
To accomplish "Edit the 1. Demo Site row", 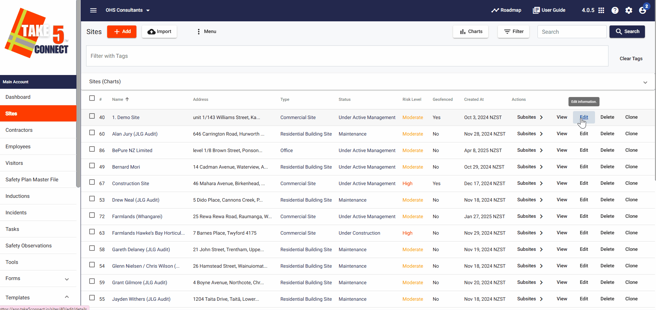I will coord(584,117).
